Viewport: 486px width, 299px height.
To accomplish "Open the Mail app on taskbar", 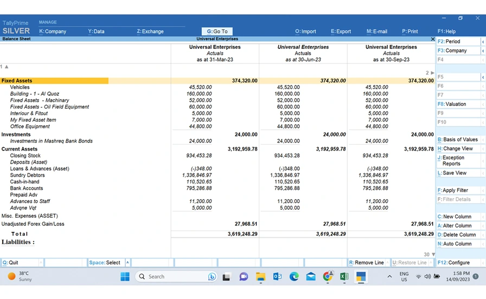I will tap(311, 276).
